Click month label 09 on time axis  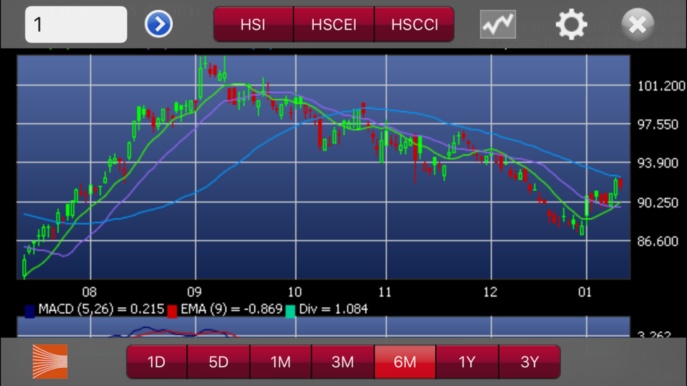coord(195,292)
